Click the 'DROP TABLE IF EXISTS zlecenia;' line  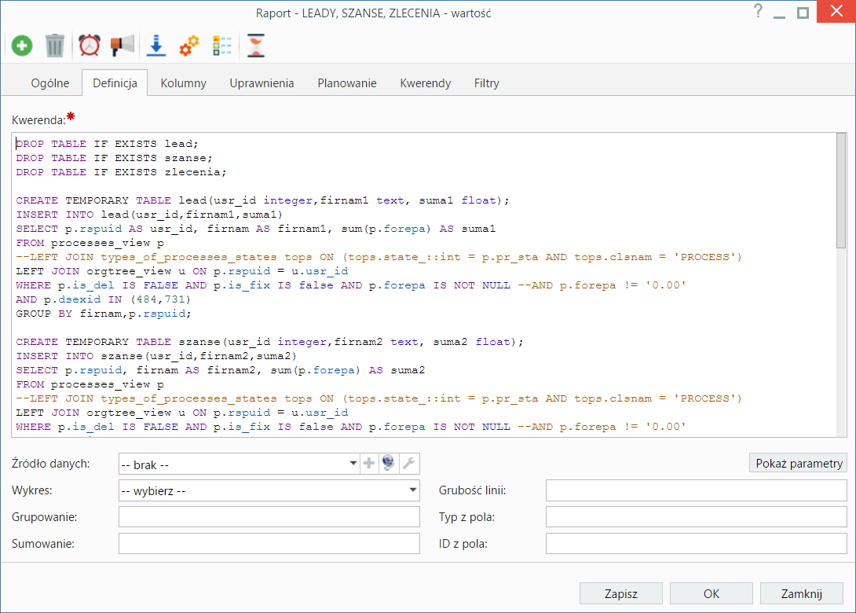point(121,172)
